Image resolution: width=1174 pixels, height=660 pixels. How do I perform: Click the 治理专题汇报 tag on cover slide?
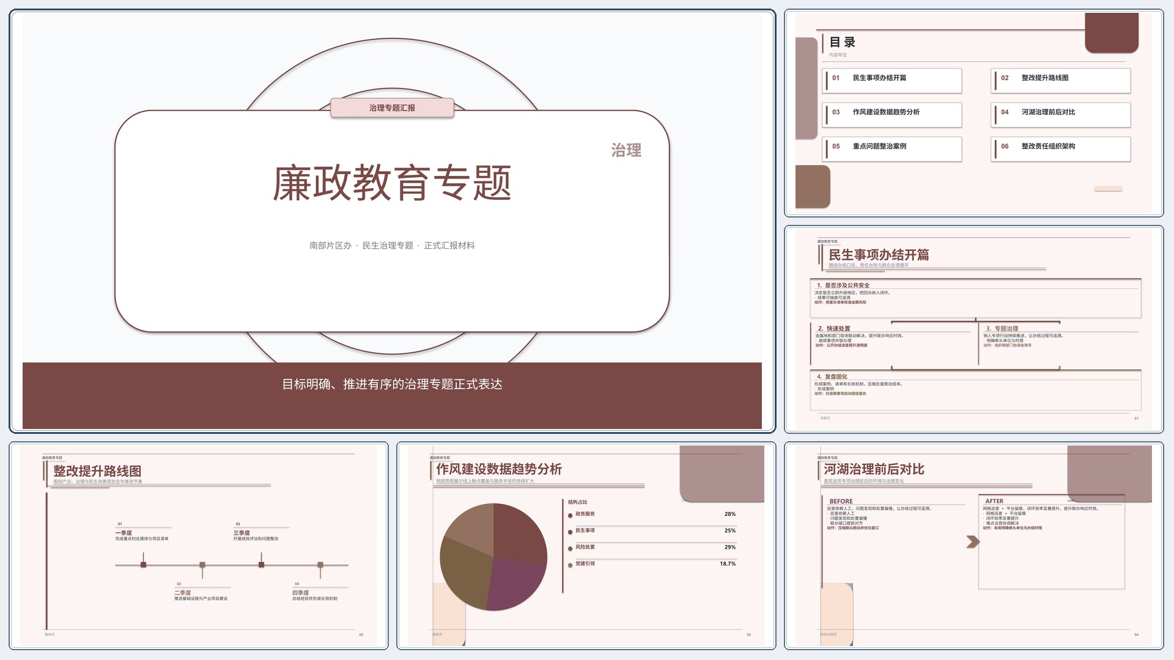point(392,108)
